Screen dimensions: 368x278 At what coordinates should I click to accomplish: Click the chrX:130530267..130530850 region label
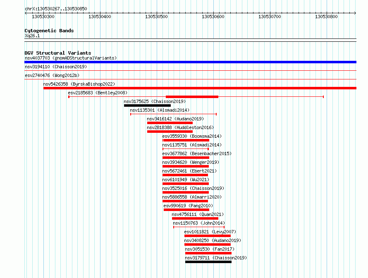point(56,9)
